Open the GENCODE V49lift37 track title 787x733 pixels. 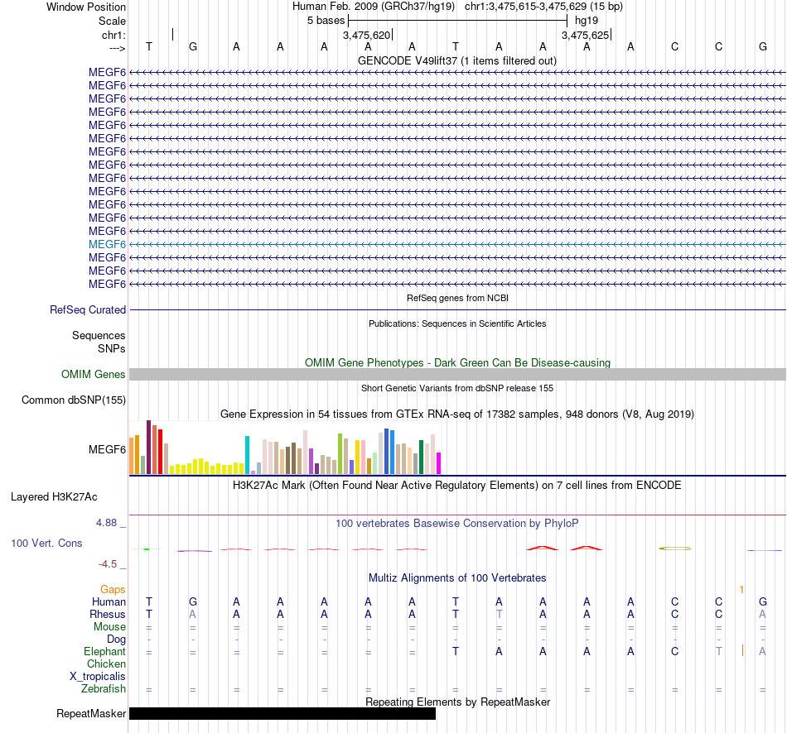(457, 60)
